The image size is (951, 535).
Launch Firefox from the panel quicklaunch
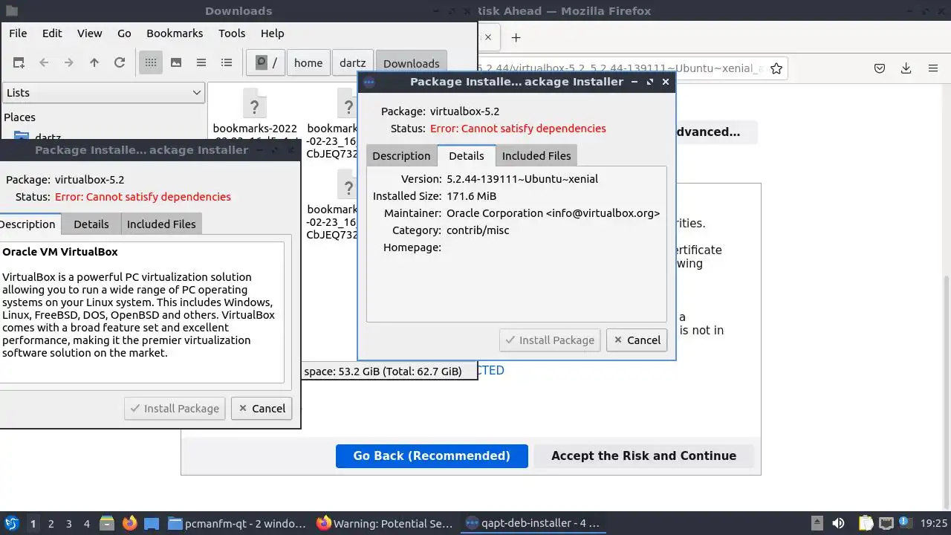pyautogui.click(x=130, y=524)
